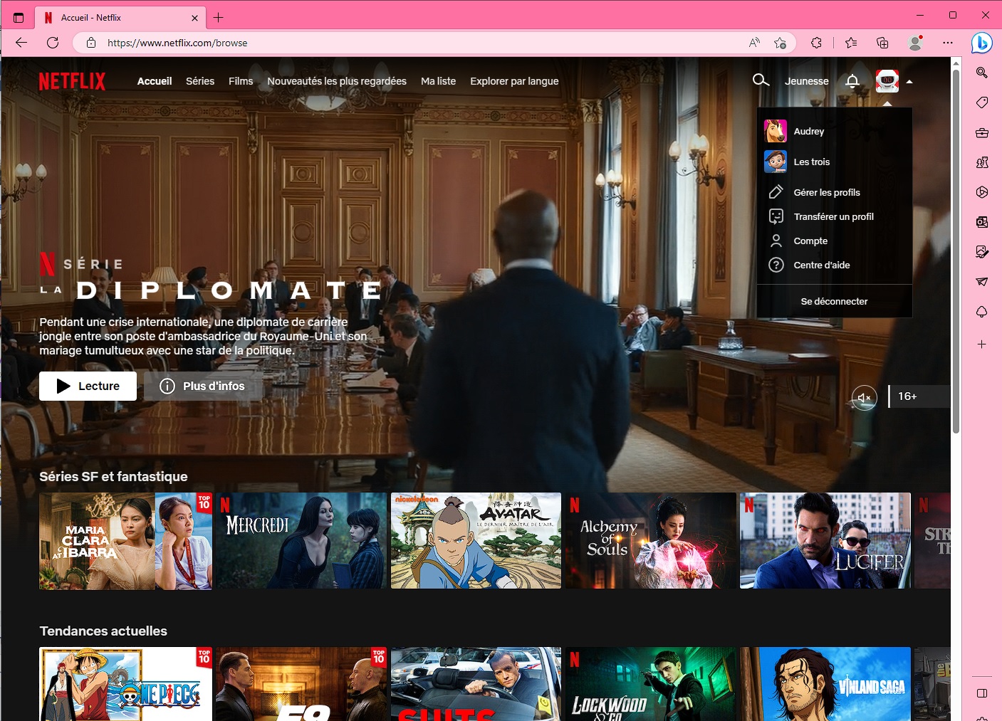Open sidebar Outlook icon
This screenshot has width=1002, height=721.
pos(982,222)
